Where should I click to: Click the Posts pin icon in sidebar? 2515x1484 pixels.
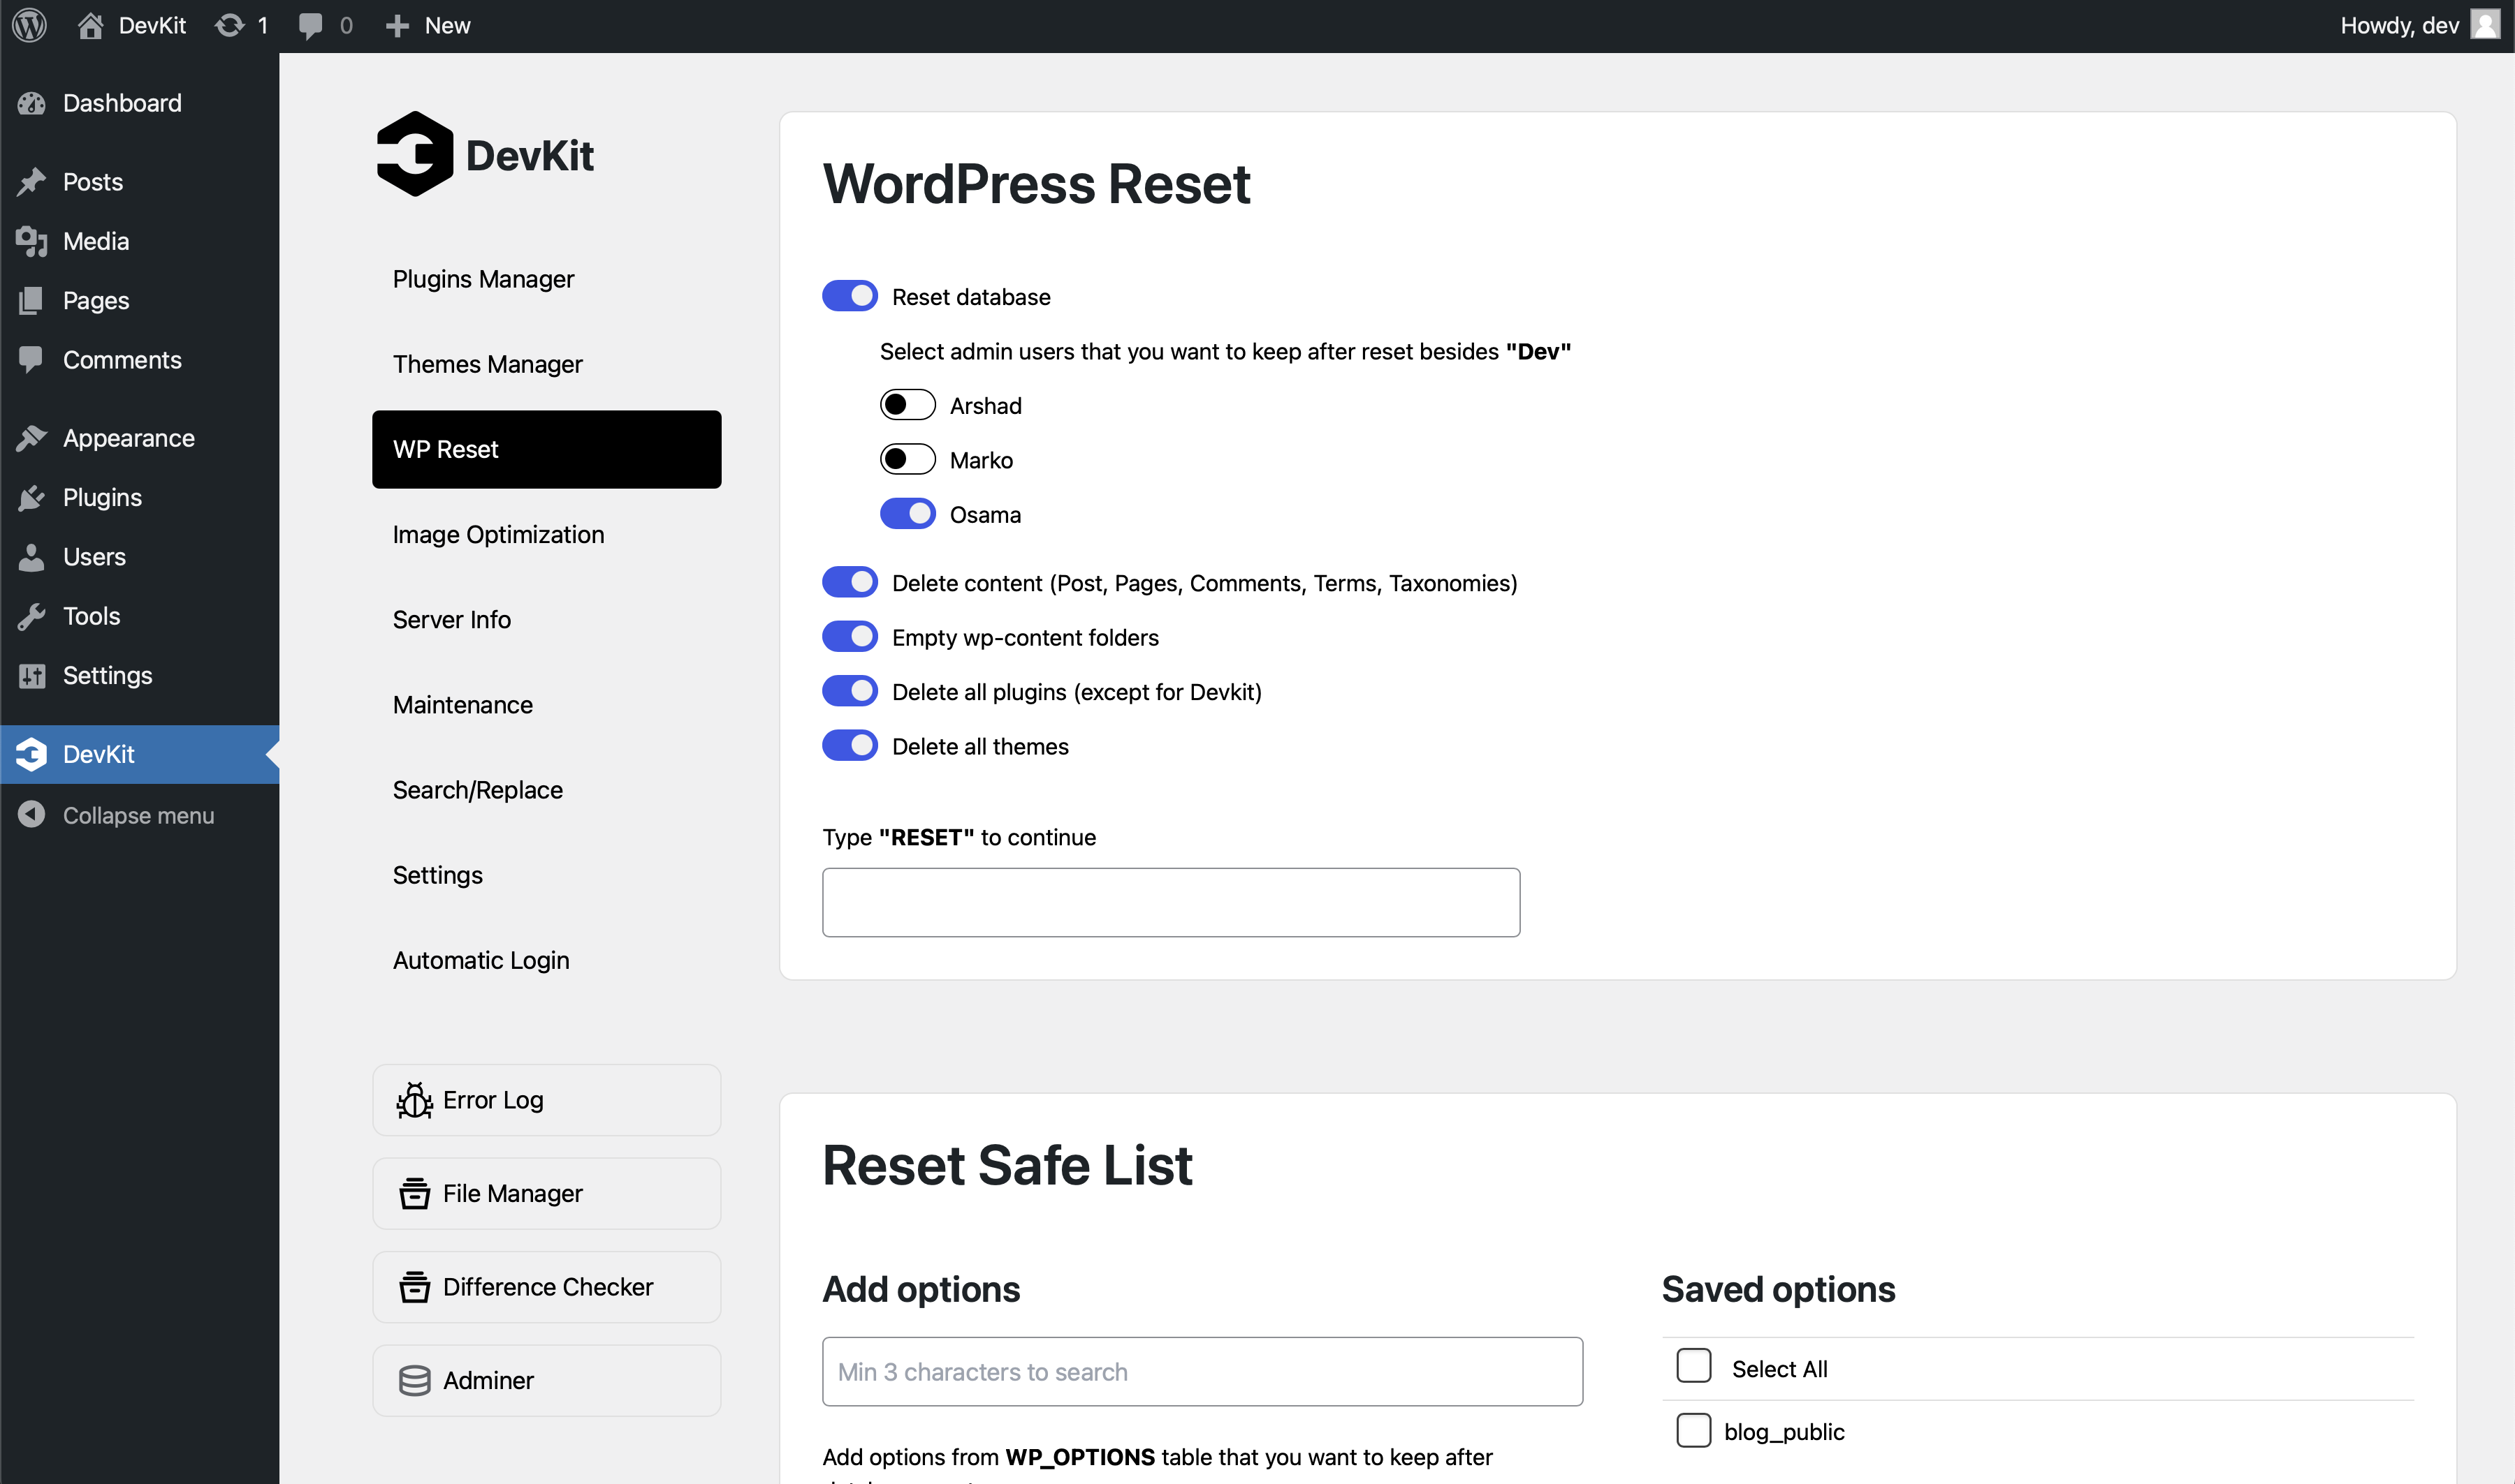click(x=32, y=182)
